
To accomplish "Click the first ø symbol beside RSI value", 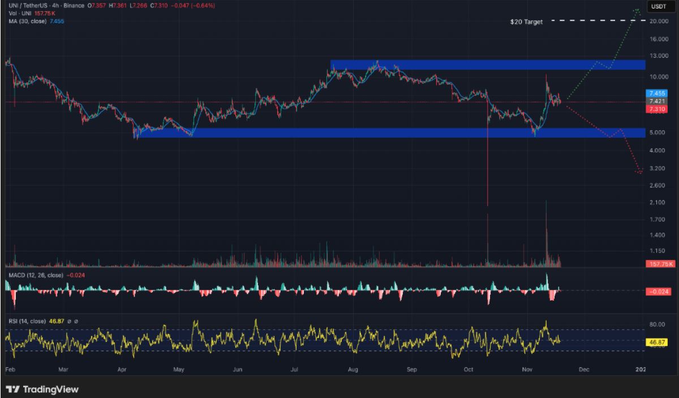I will click(68, 321).
